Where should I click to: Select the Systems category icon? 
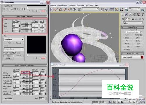point(143,19)
